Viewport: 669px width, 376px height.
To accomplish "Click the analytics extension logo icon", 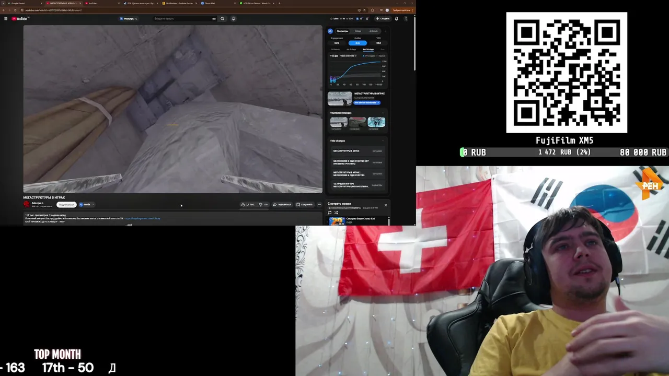I will tap(330, 31).
